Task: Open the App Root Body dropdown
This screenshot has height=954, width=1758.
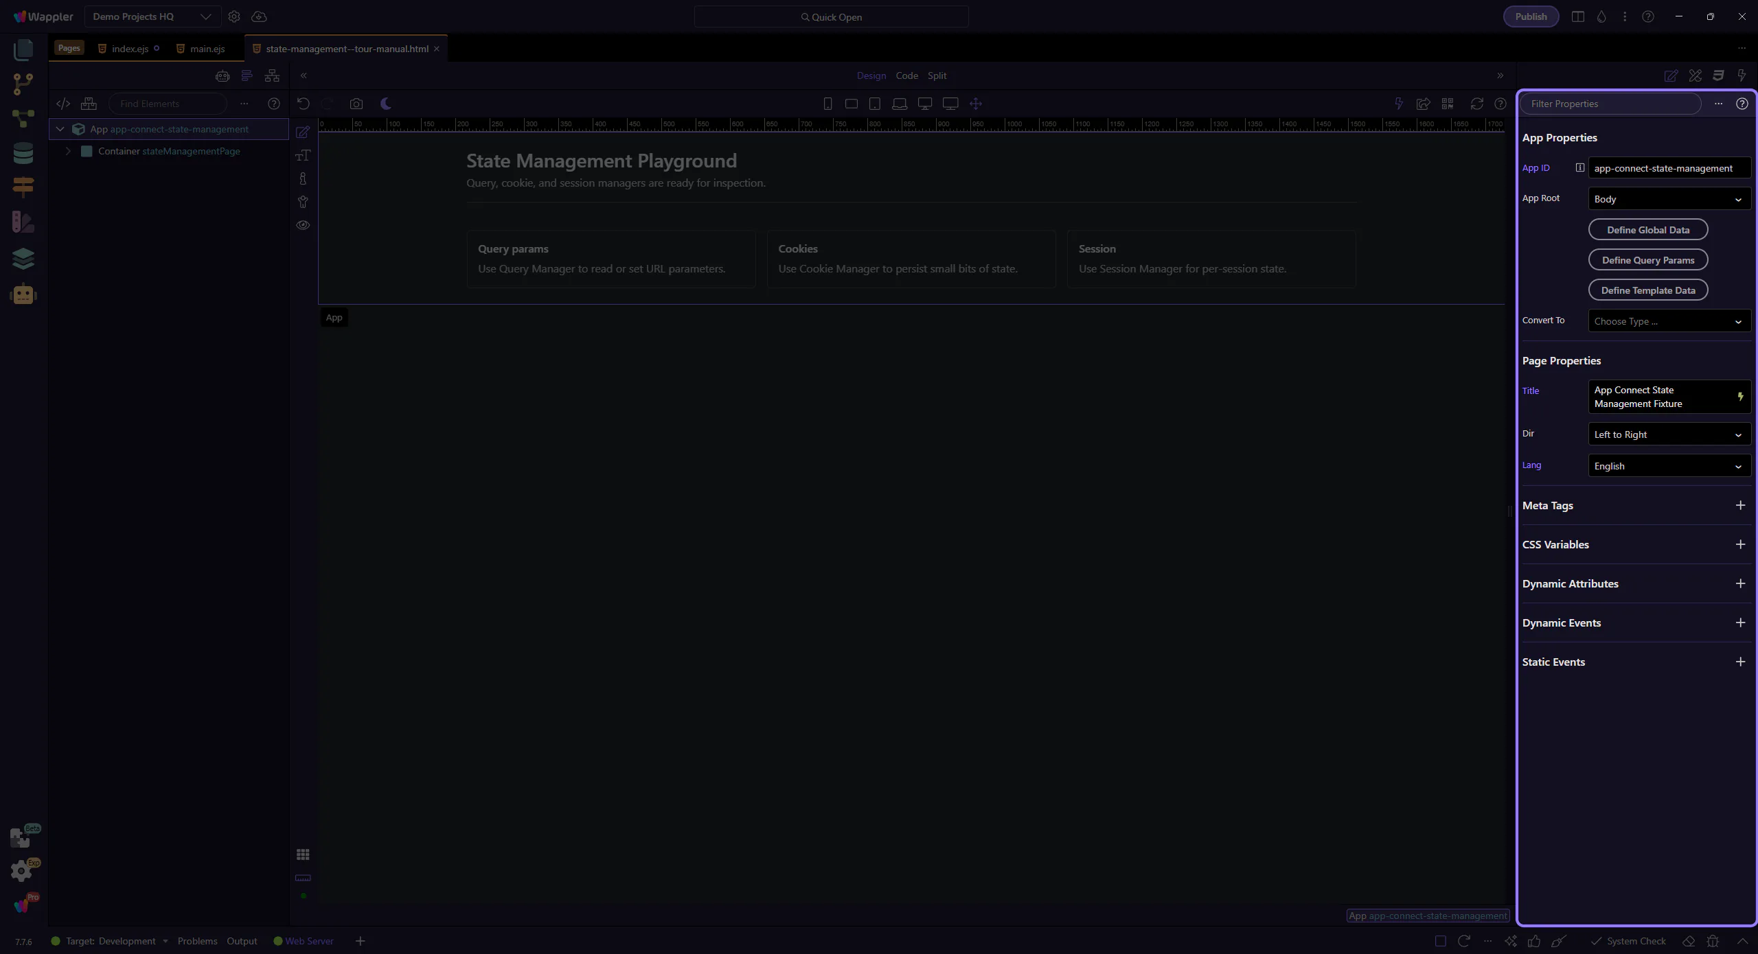Action: pos(1669,199)
